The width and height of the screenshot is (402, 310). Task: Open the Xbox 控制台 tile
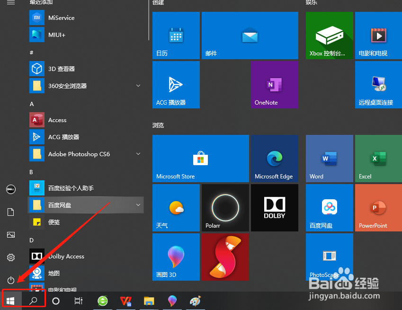click(x=330, y=35)
